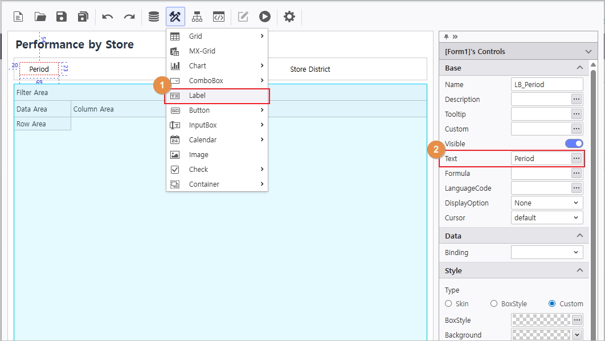Image resolution: width=605 pixels, height=341 pixels.
Task: Click the Background color swatch
Action: point(541,335)
